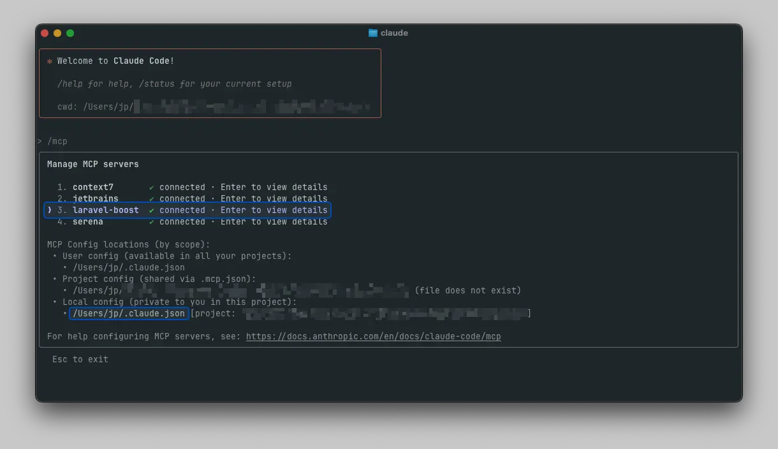The height and width of the screenshot is (449, 778).
Task: Click the connected checkmark for serena
Action: point(151,221)
